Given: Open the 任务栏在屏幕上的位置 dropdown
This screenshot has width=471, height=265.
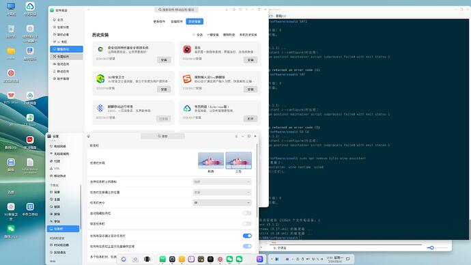Looking at the screenshot, I should (x=222, y=193).
